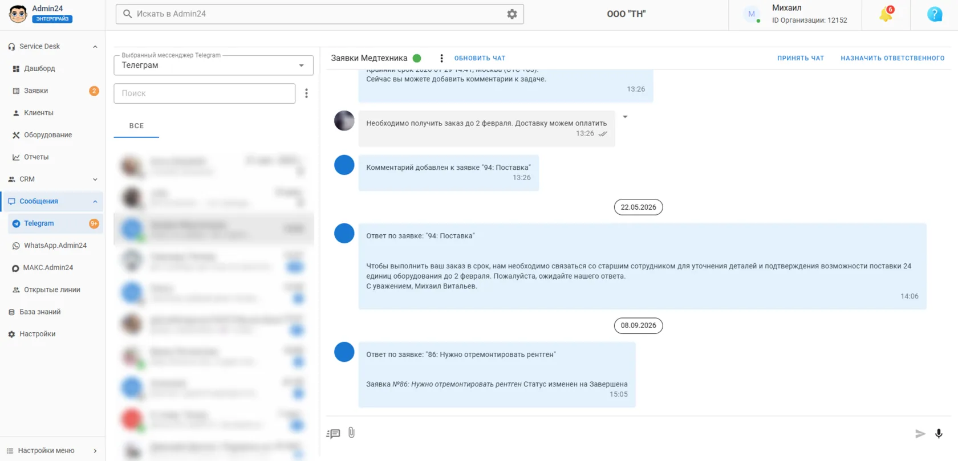Click the Service Desk headset icon
Viewport: 958px width, 461px height.
tap(11, 47)
